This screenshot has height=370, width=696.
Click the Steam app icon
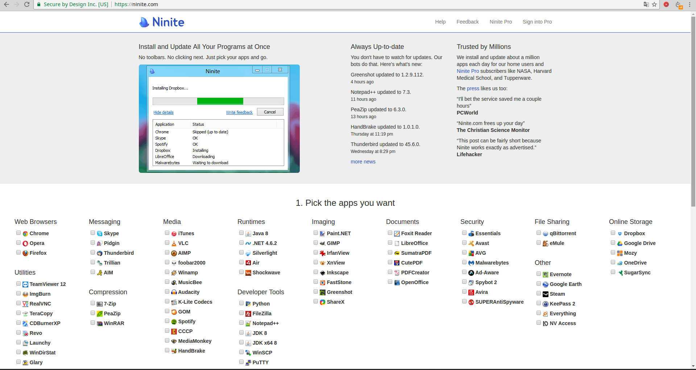pos(546,294)
